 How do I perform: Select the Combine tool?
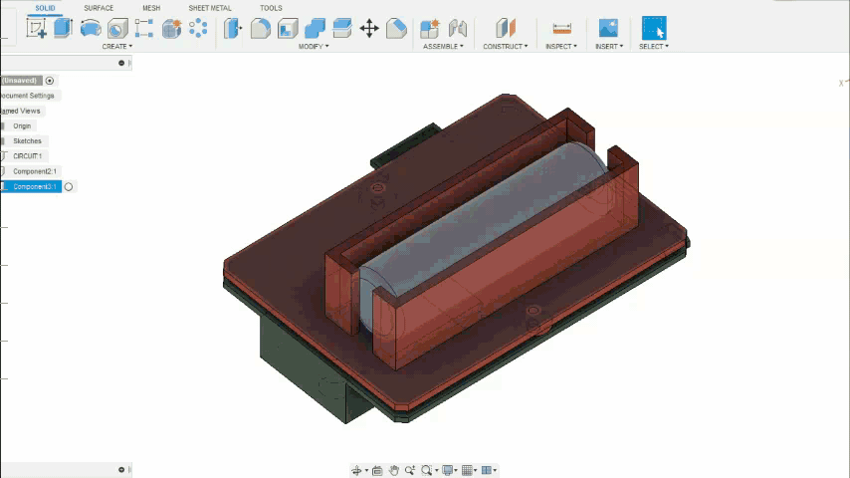point(315,28)
